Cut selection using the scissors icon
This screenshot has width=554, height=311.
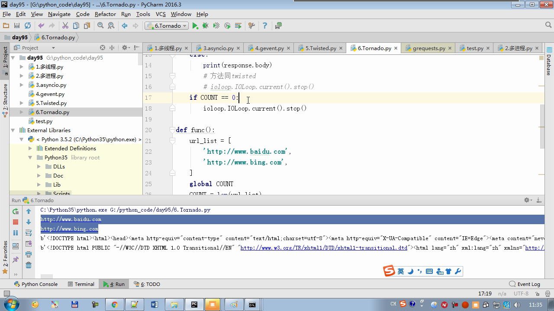coord(65,26)
